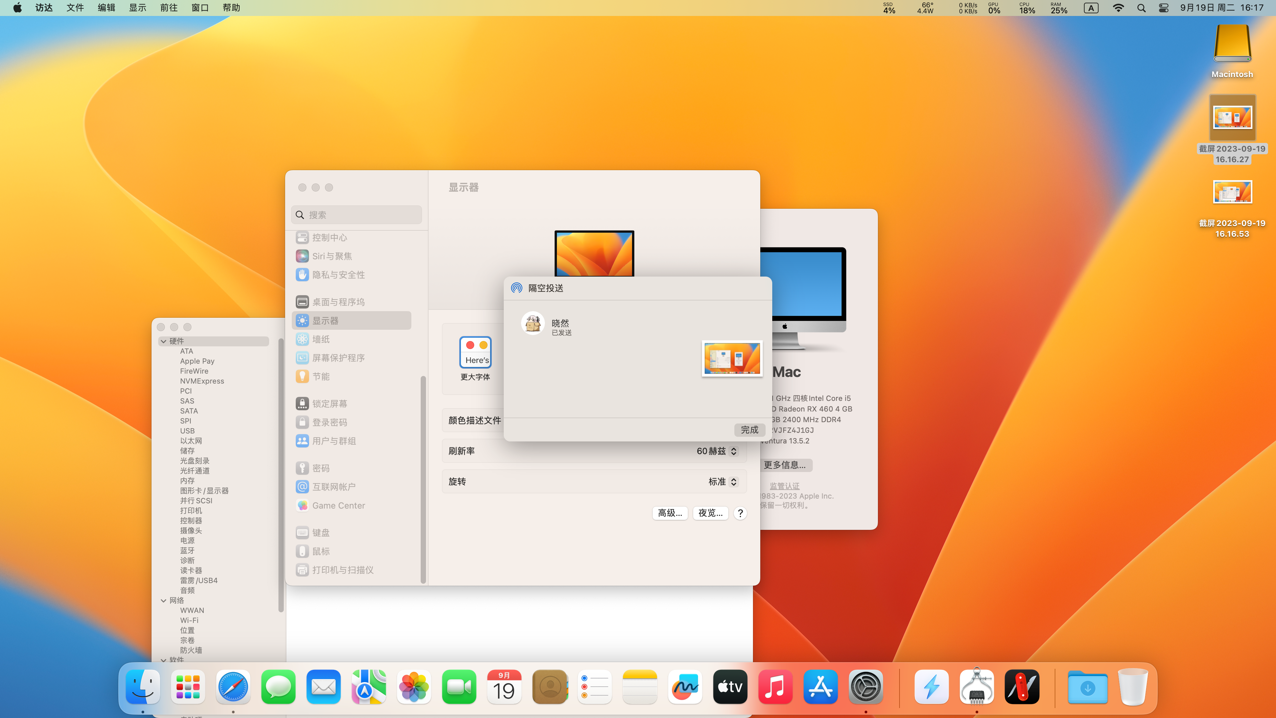
Task: Click Game Center sidebar icon
Action: click(x=302, y=505)
